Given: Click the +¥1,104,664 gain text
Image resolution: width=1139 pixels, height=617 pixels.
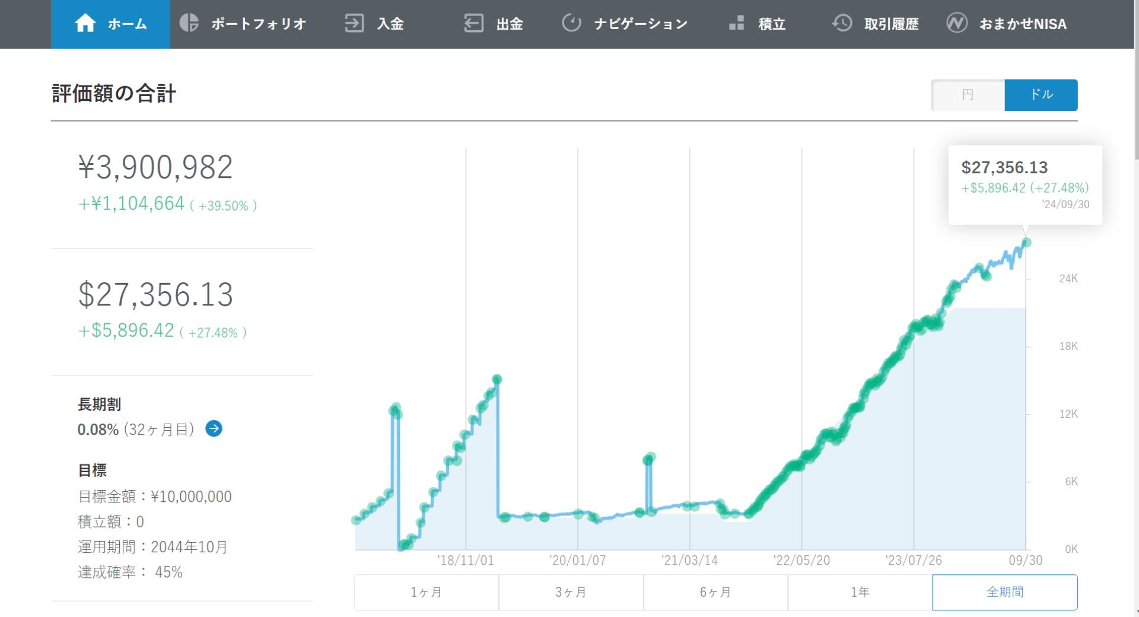Looking at the screenshot, I should click(x=131, y=203).
